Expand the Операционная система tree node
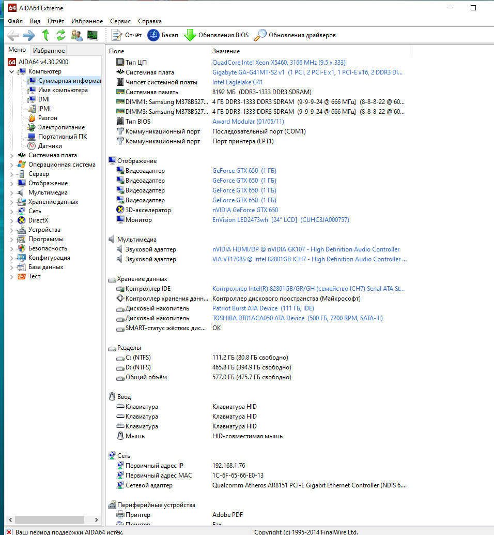The width and height of the screenshot is (494, 535). 12,165
